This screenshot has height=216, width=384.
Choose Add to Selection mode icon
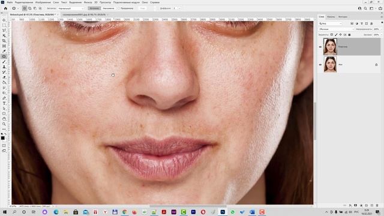[30, 8]
